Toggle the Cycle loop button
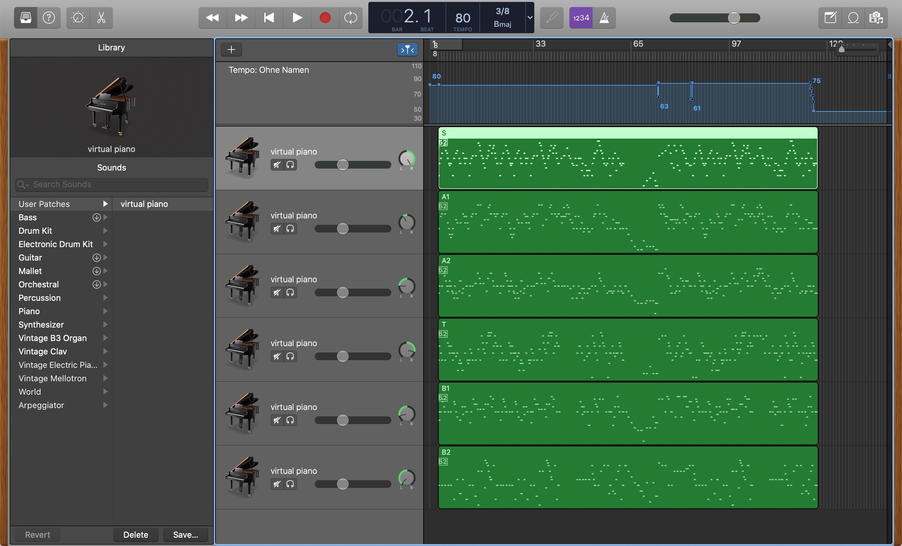The width and height of the screenshot is (902, 546). tap(350, 18)
